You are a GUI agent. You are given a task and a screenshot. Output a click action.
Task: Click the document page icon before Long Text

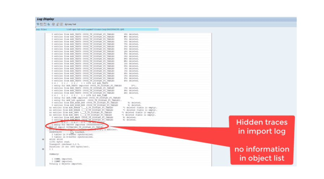pyautogui.click(x=61, y=24)
